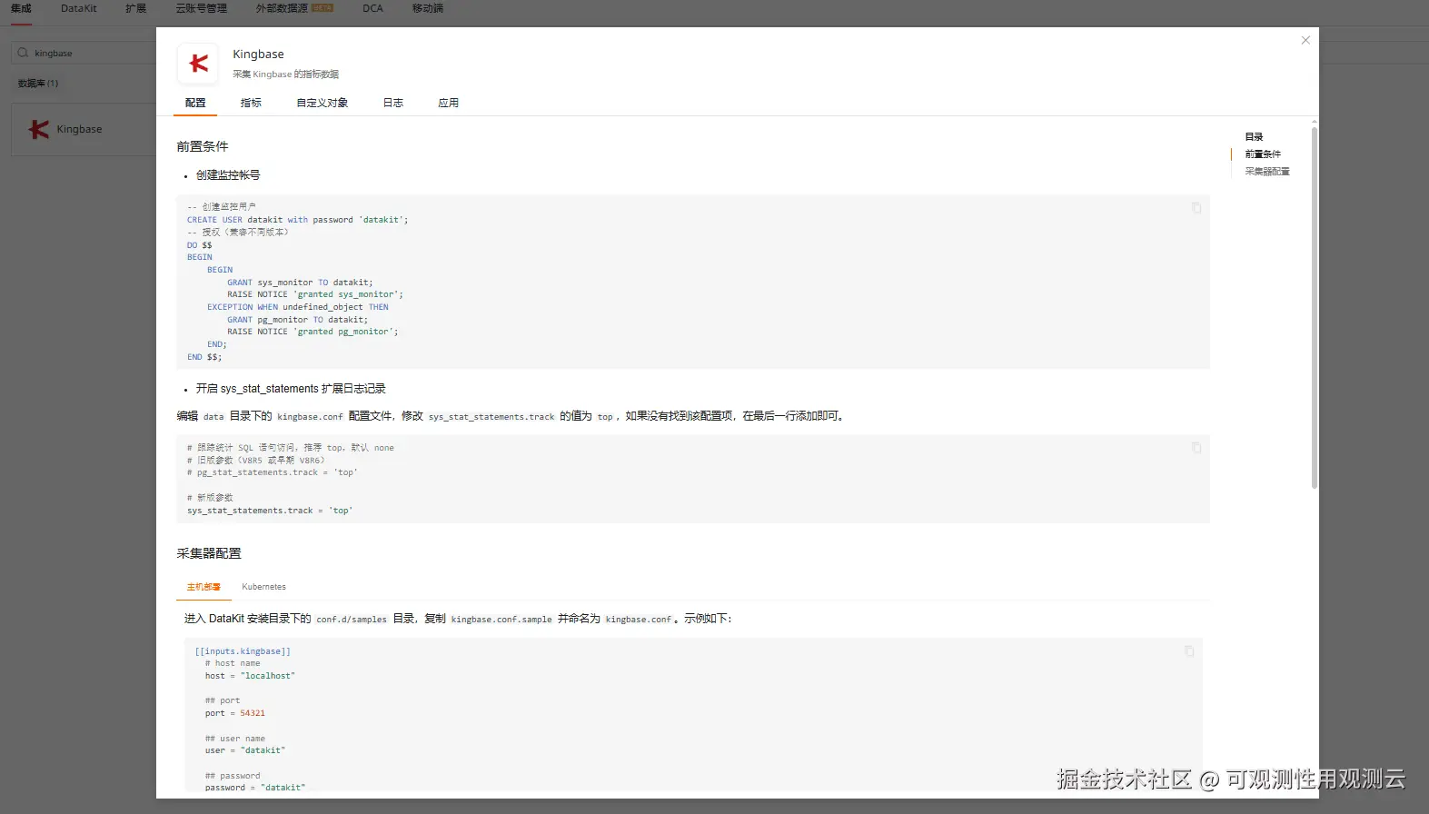Click the 目录 heading in sidebar
The height and width of the screenshot is (814, 1429).
point(1254,137)
